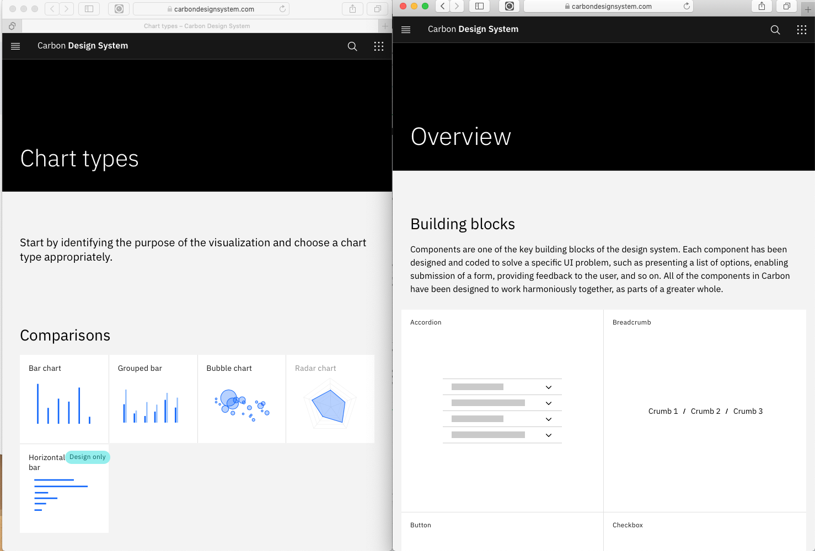Open the Bar chart card
815x551 pixels.
tap(64, 399)
